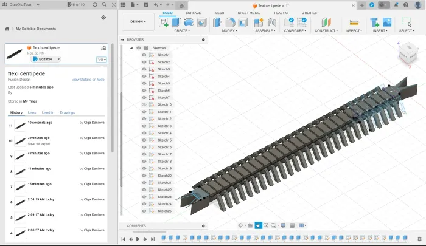This screenshot has width=426, height=246.
Task: Open the Uses tab
Action: [x=32, y=112]
